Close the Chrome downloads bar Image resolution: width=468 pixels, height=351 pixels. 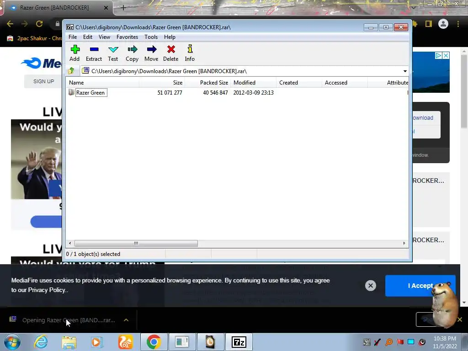pyautogui.click(x=460, y=319)
